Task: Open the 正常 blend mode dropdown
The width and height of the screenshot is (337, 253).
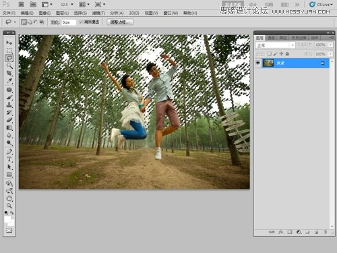Action: (x=275, y=45)
